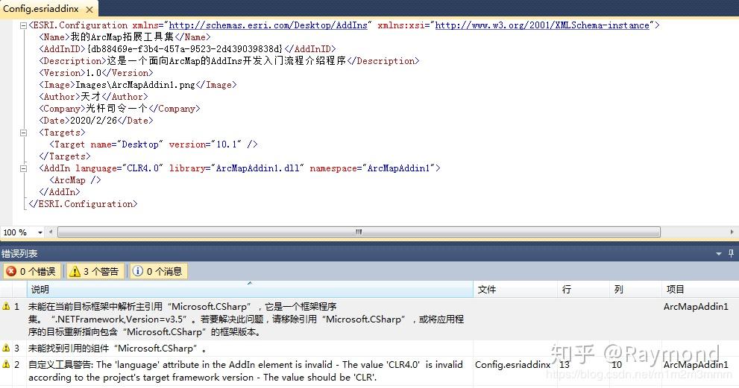The height and width of the screenshot is (388, 739).
Task: Click the ArcMapAddin1 project cell of warning 1
Action: point(696,307)
